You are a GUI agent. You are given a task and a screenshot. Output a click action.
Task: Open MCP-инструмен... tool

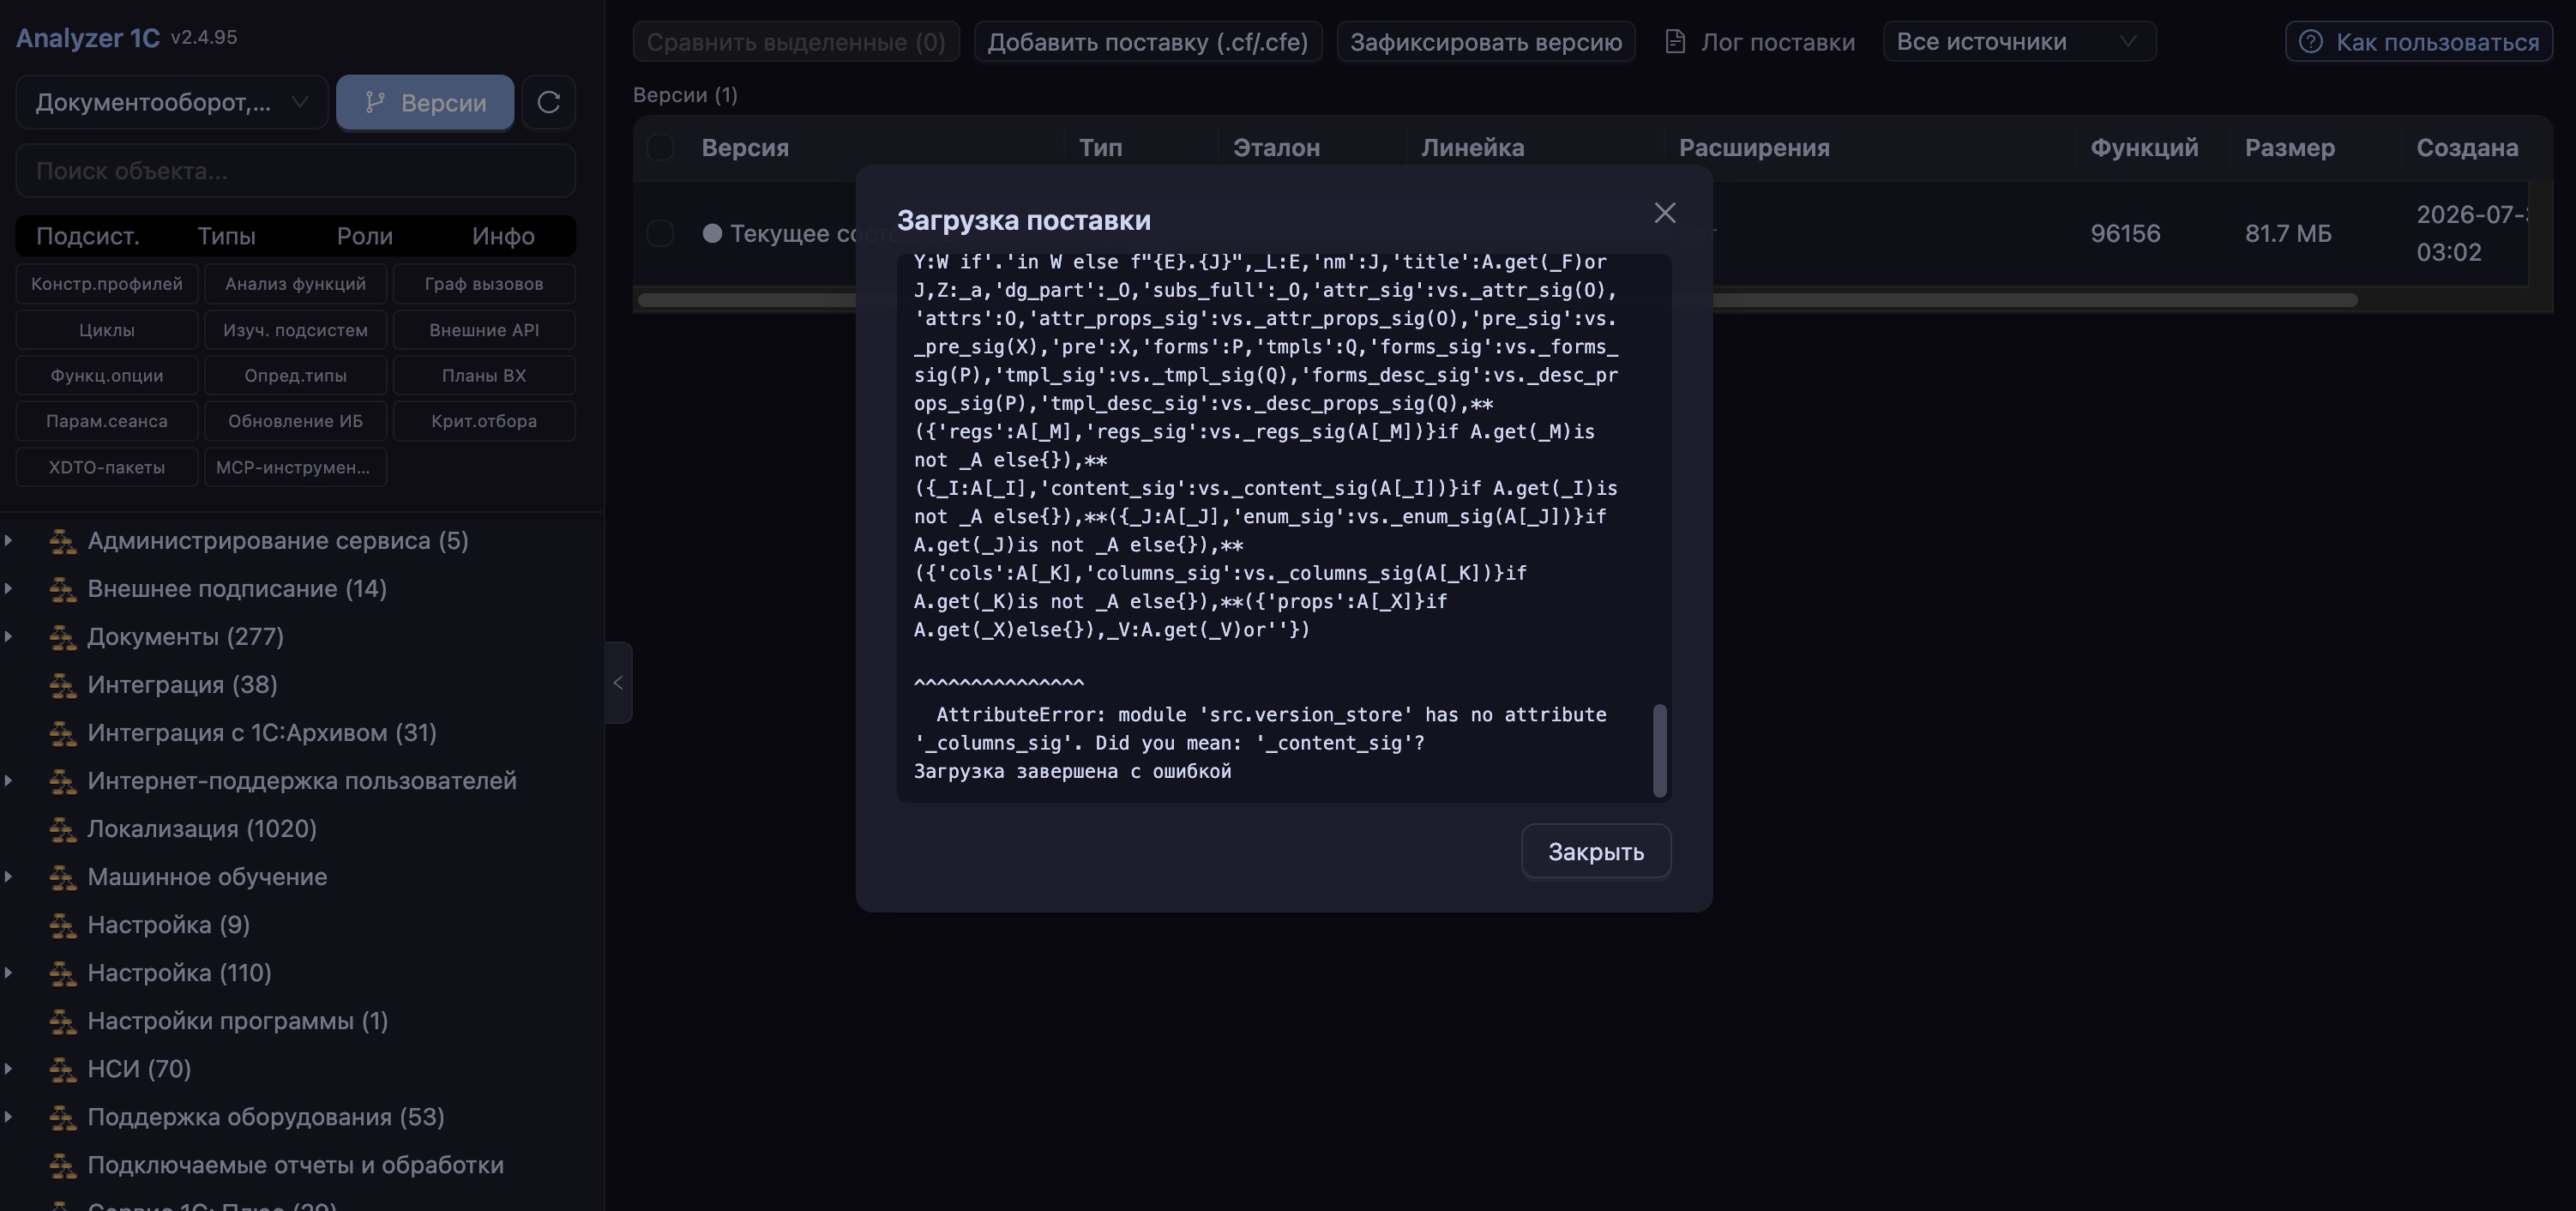click(x=295, y=467)
